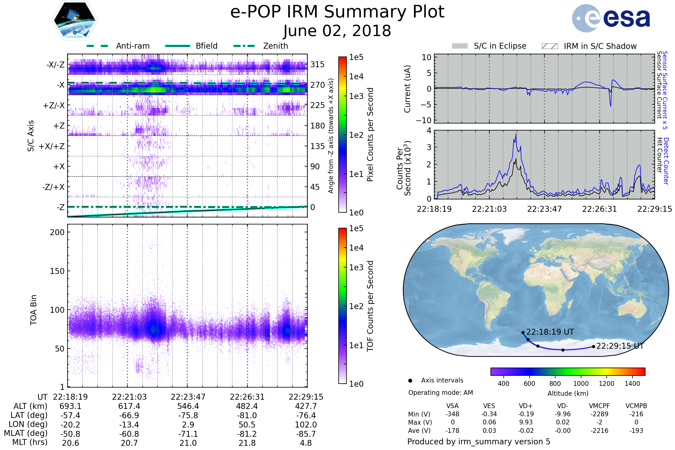
Task: Click the ESA logo
Action: pyautogui.click(x=611, y=18)
